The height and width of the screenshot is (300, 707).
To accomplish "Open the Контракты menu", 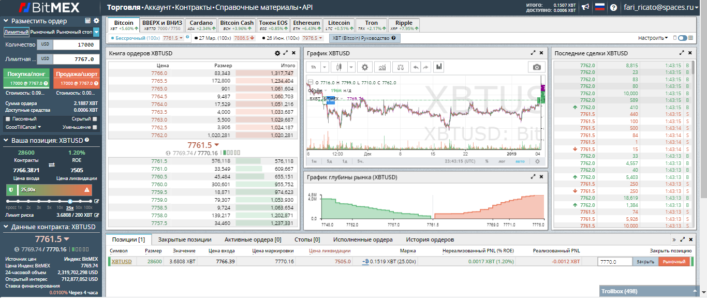I will click(x=194, y=8).
